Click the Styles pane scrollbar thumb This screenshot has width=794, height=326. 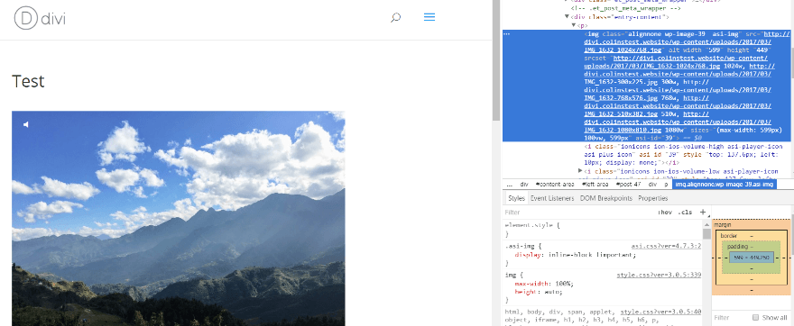click(x=706, y=233)
